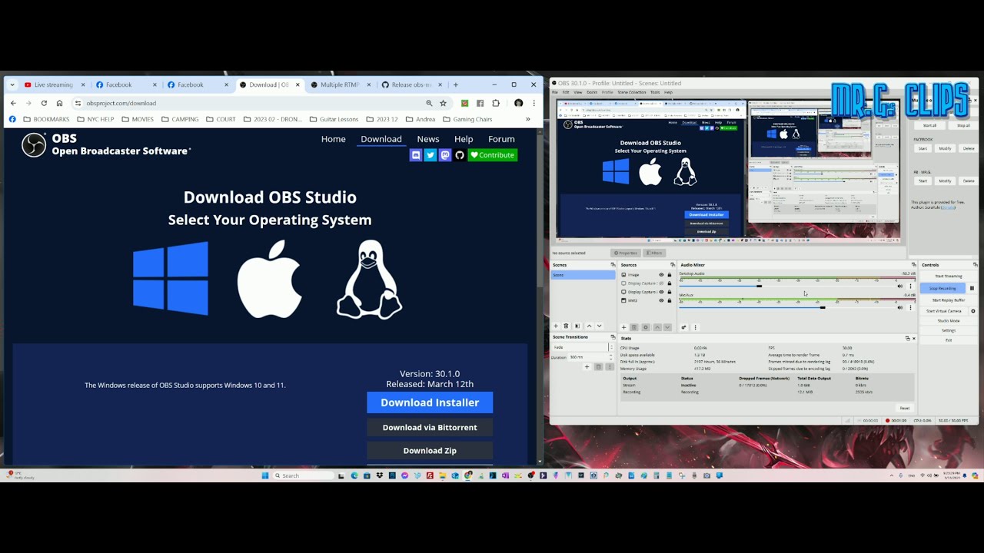Select Scene item in Scenes list

(x=583, y=275)
